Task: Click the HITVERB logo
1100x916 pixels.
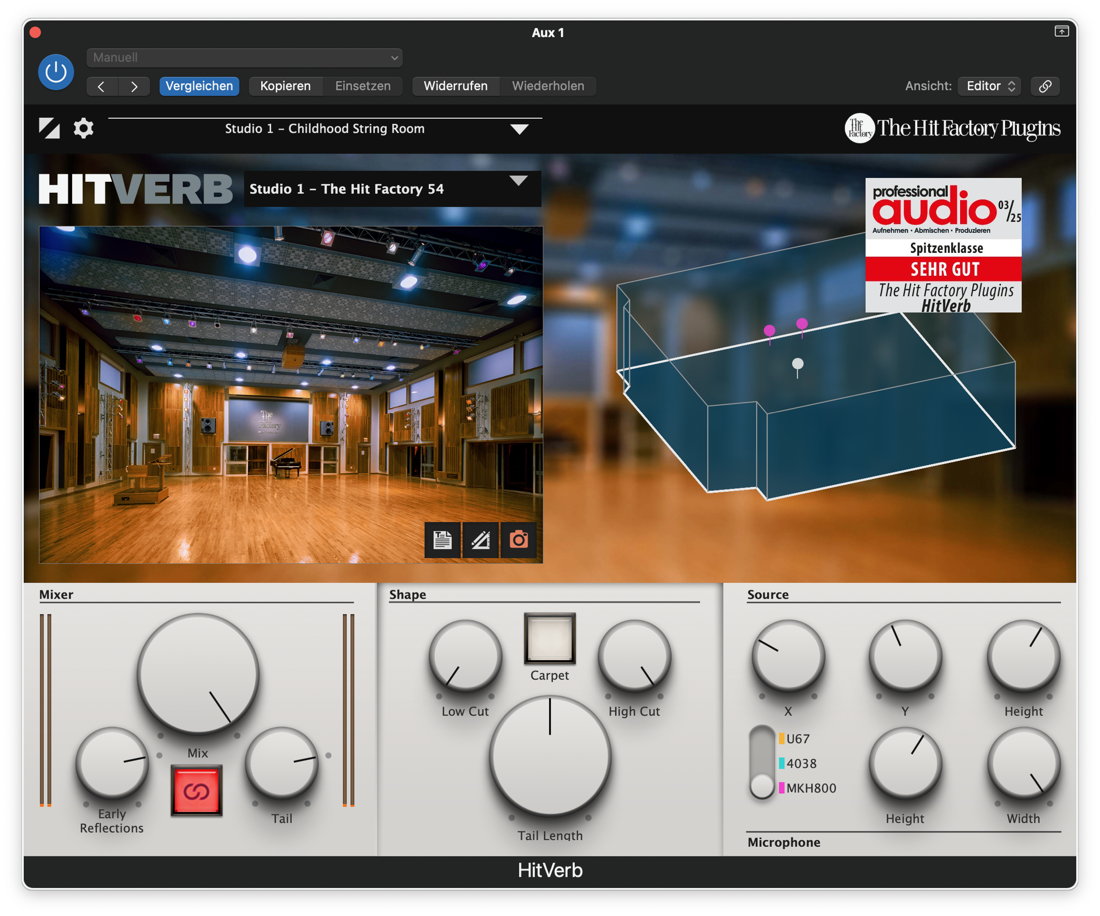Action: pyautogui.click(x=136, y=189)
